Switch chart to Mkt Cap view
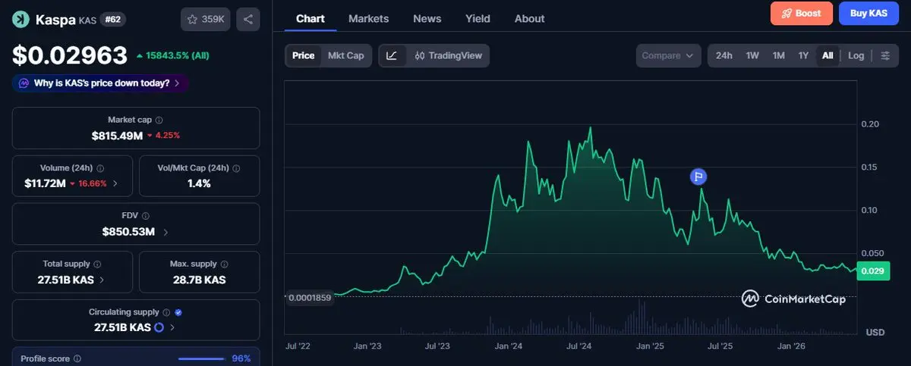The height and width of the screenshot is (366, 911). point(345,55)
